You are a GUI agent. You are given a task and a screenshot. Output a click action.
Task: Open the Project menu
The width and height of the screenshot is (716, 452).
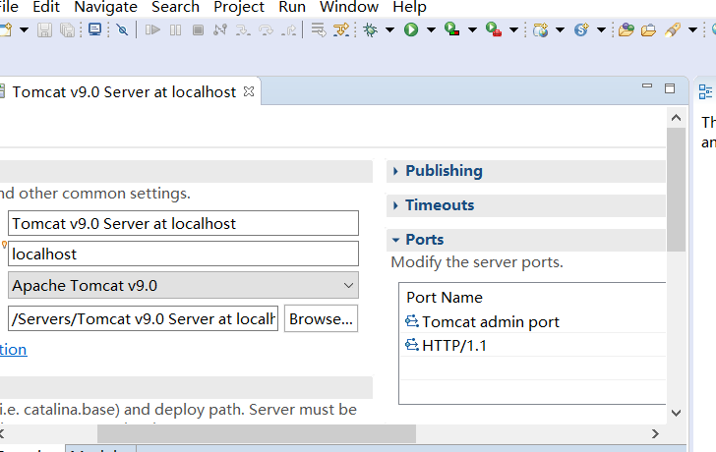[x=239, y=7]
